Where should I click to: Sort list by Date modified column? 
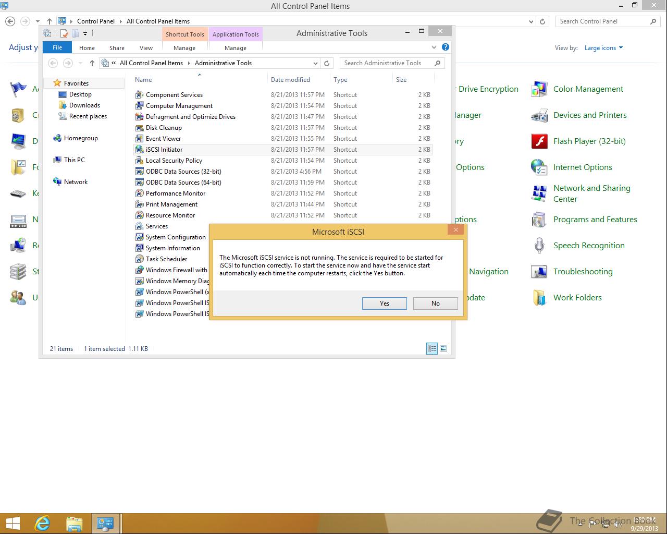[299, 80]
